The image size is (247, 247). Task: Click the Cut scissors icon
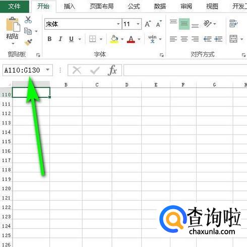(x=28, y=20)
